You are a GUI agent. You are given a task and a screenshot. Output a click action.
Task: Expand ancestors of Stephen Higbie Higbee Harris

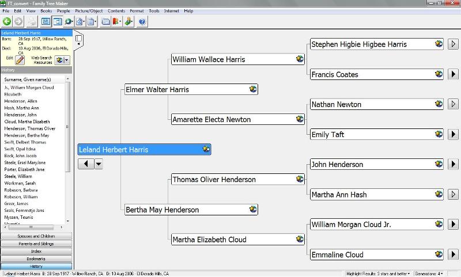tap(453, 44)
